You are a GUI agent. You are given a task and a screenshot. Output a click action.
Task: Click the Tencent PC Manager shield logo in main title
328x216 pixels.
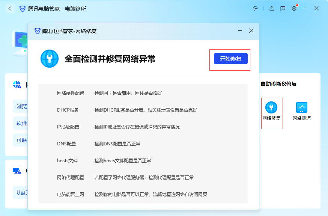tap(23, 9)
